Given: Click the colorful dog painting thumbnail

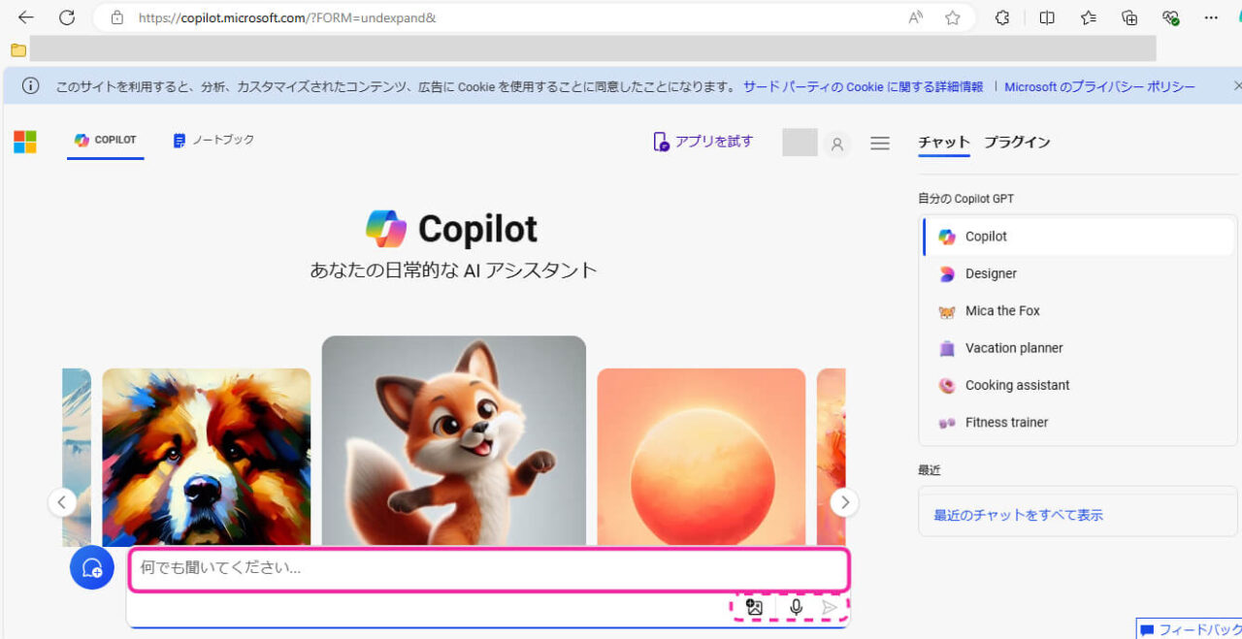Looking at the screenshot, I should 207,458.
